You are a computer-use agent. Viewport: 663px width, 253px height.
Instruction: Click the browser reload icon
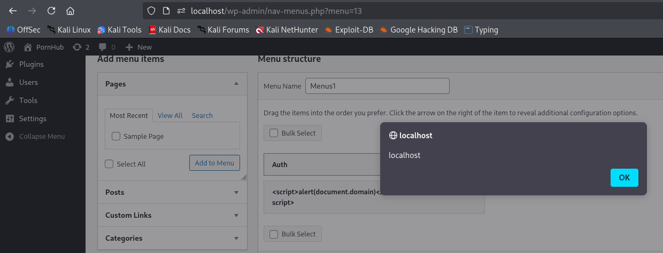(x=51, y=11)
